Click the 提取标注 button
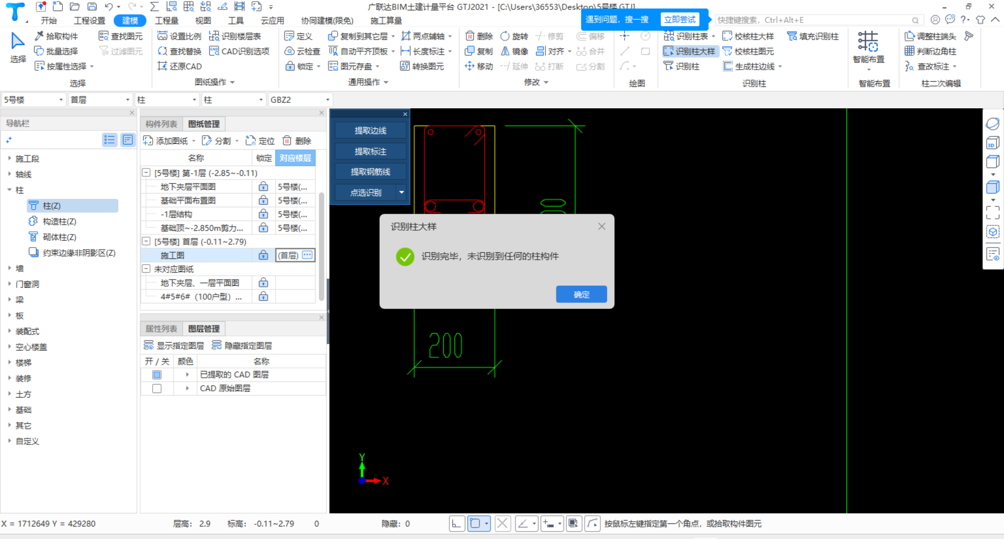1004x539 pixels. [x=370, y=152]
